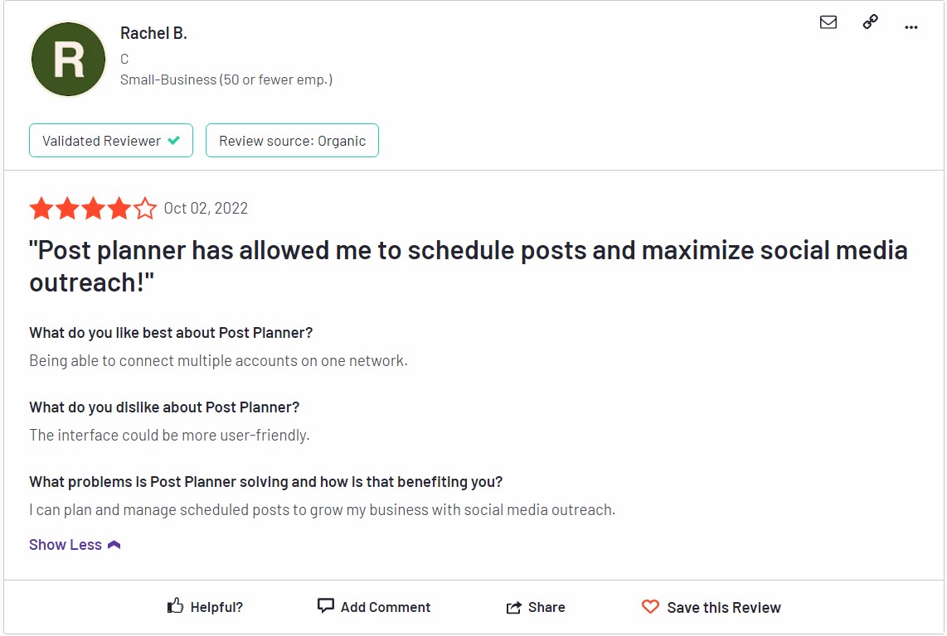Click the Add Comment button
Viewport: 947px width, 636px height.
[373, 606]
